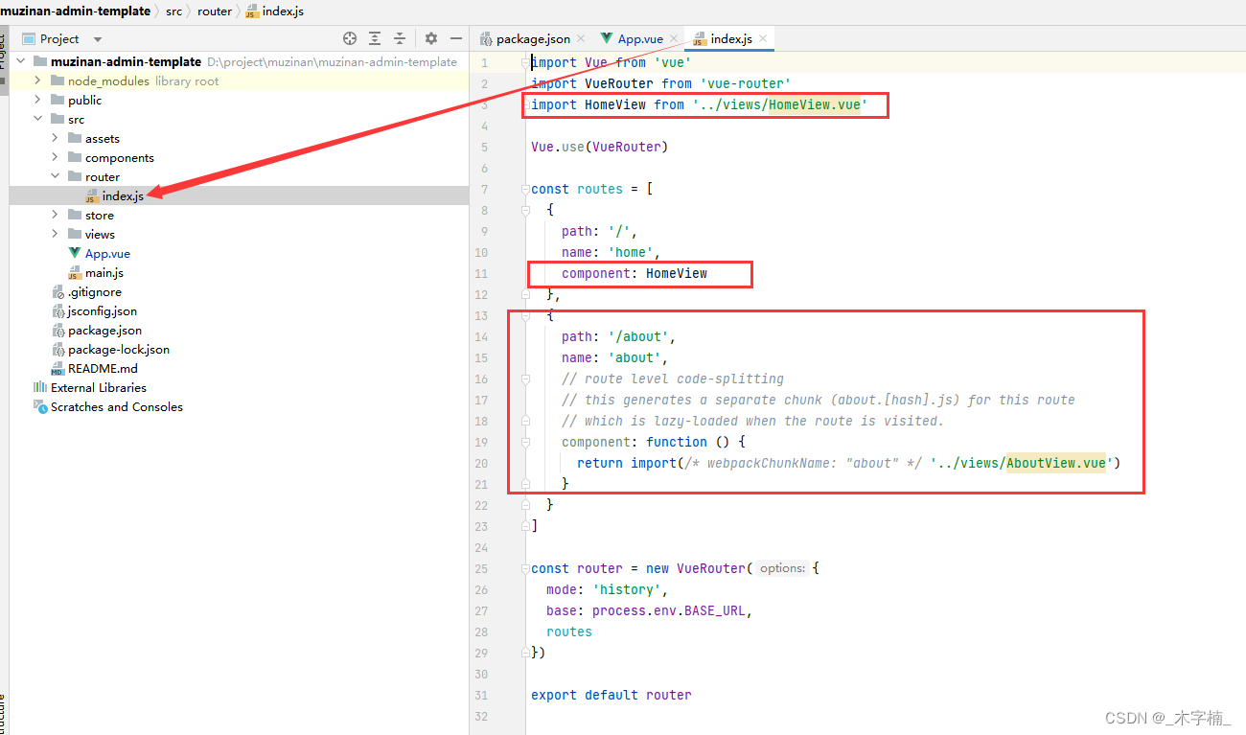Click the Select Opened File locate icon
This screenshot has width=1246, height=735.
[350, 39]
